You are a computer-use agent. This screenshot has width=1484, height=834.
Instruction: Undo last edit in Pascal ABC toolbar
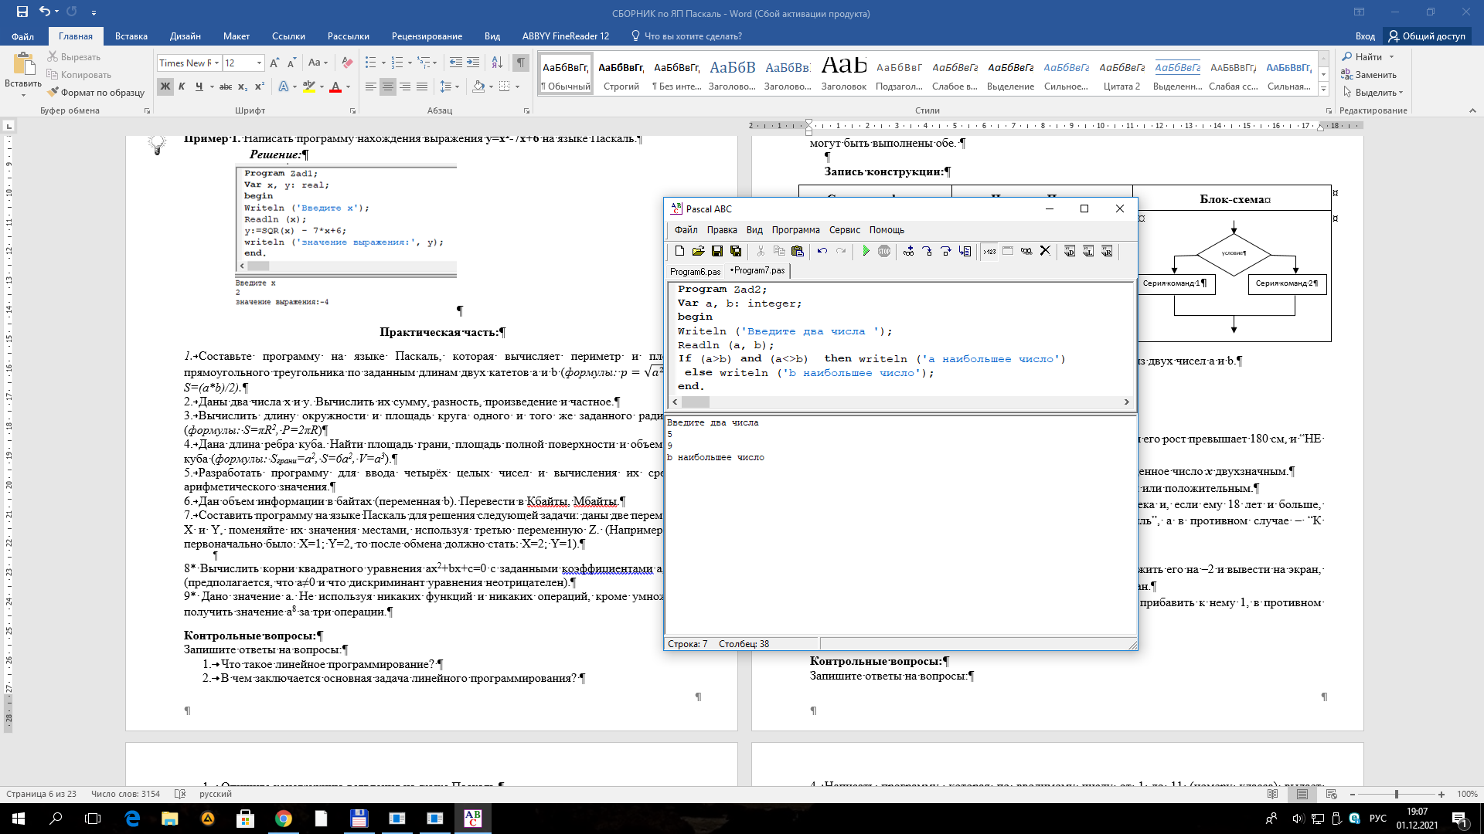pos(822,251)
